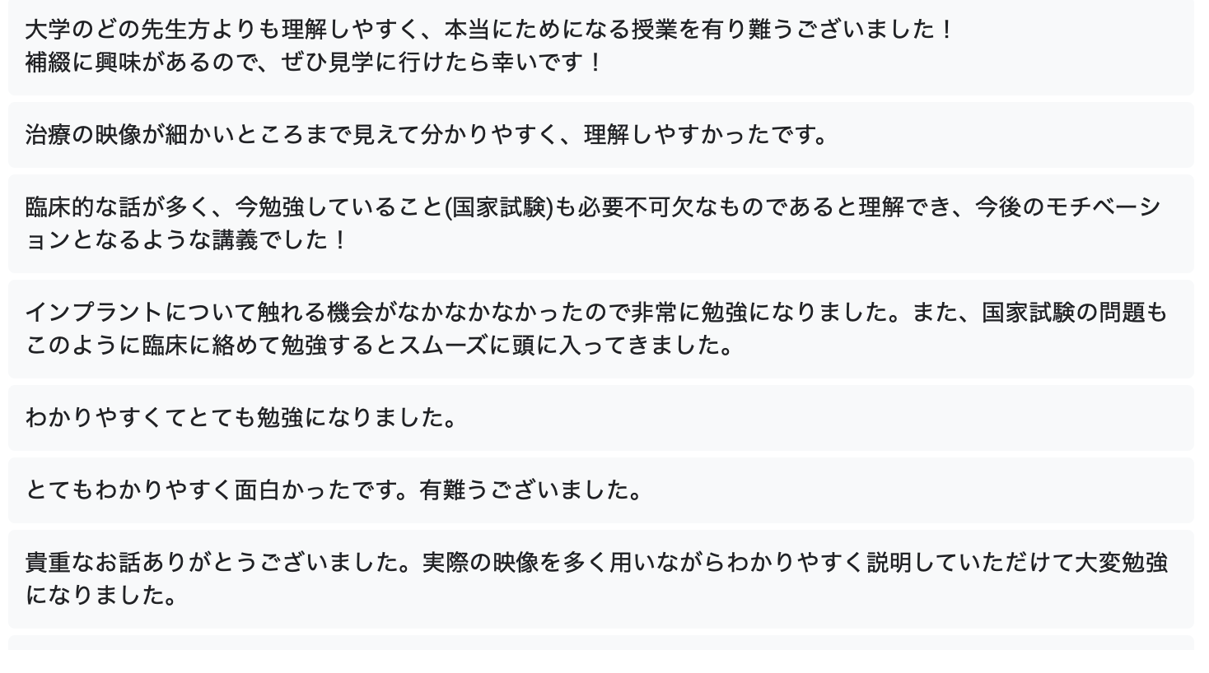Click "理解しやすかったです。" in the second response
The width and height of the screenshot is (1209, 673).
[707, 135]
